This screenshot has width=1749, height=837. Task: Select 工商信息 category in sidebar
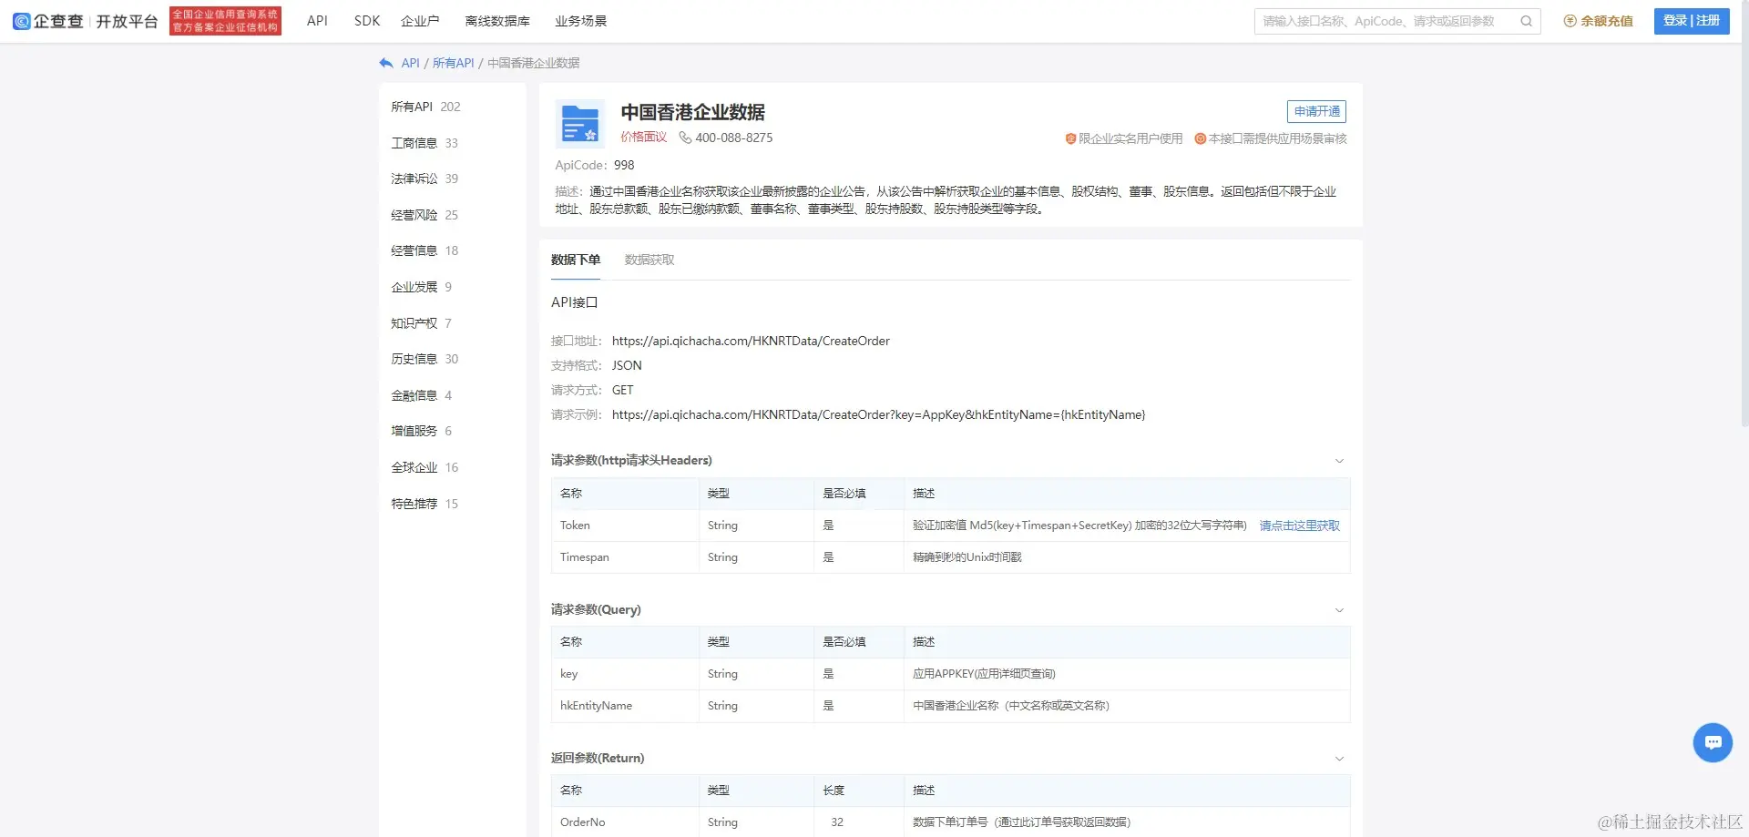424,143
